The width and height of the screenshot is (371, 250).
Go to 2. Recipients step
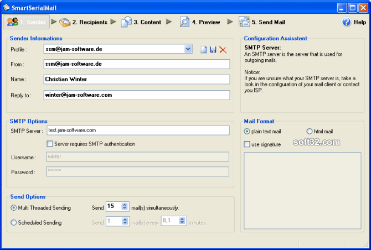point(83,22)
